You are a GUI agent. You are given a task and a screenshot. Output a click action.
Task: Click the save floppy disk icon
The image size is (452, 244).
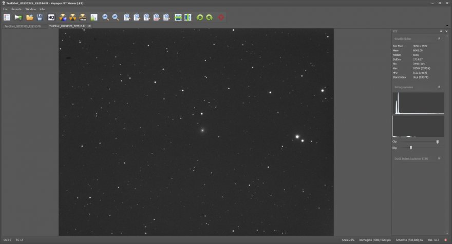click(40, 17)
